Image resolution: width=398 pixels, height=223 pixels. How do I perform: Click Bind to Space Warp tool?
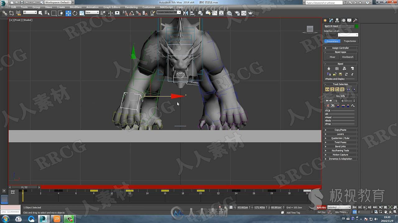[18, 13]
